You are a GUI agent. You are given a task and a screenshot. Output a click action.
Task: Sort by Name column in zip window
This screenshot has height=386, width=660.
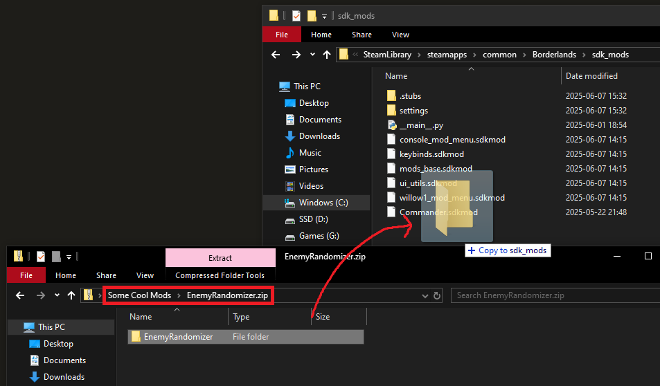pos(141,317)
